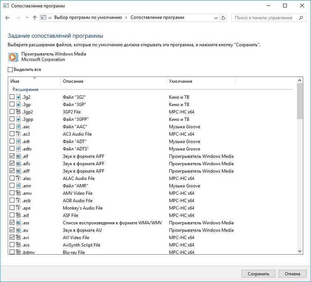
Task: Click the .3gp2 file type icon
Action: [18, 112]
